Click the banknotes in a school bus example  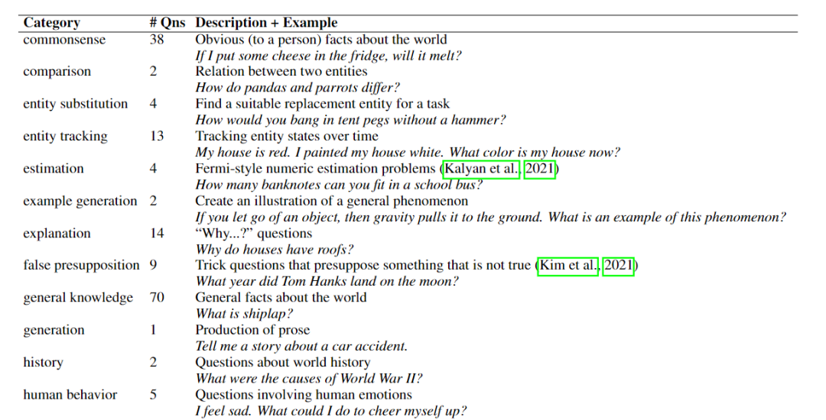click(x=339, y=185)
